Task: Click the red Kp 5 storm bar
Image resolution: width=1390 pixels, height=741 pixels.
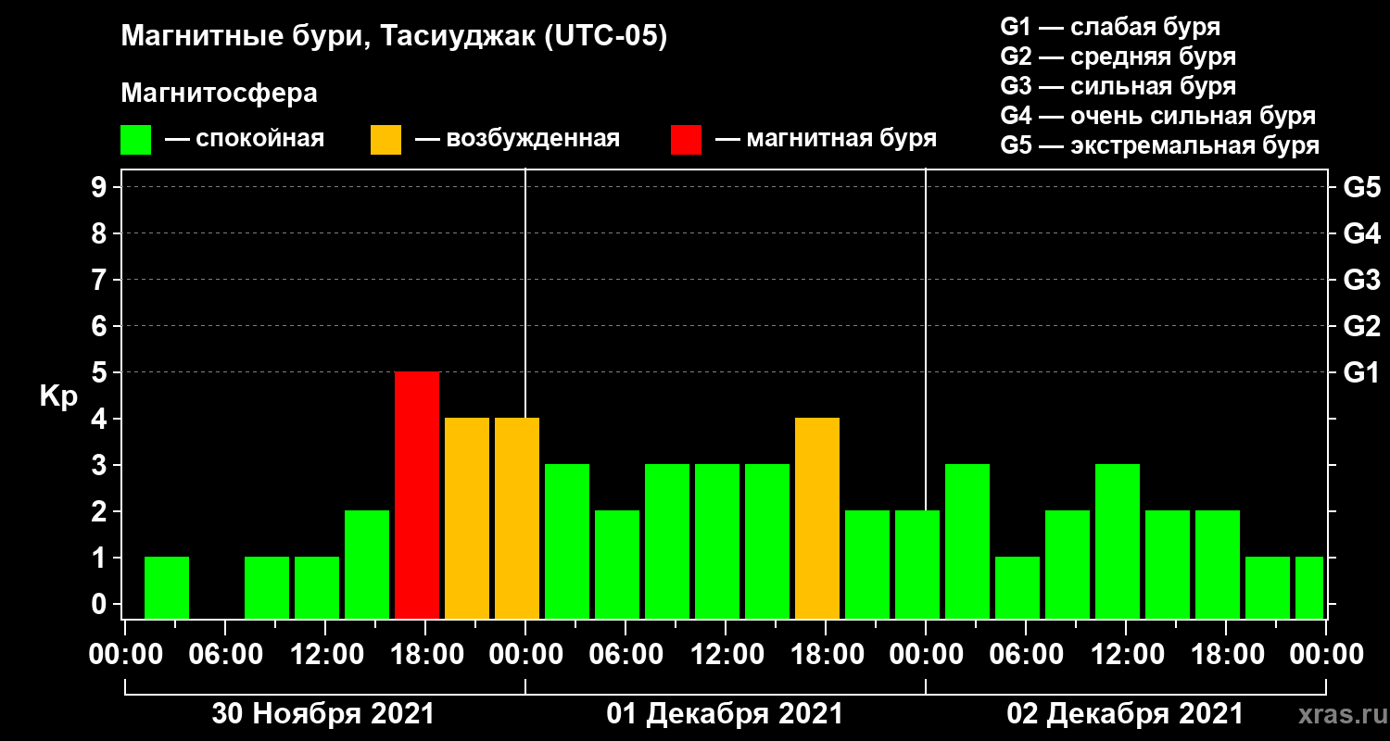Action: [x=417, y=496]
